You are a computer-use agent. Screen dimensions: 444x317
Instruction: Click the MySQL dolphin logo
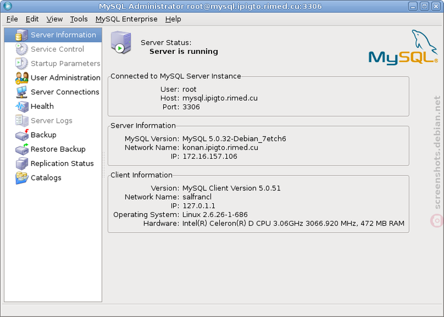click(x=403, y=48)
